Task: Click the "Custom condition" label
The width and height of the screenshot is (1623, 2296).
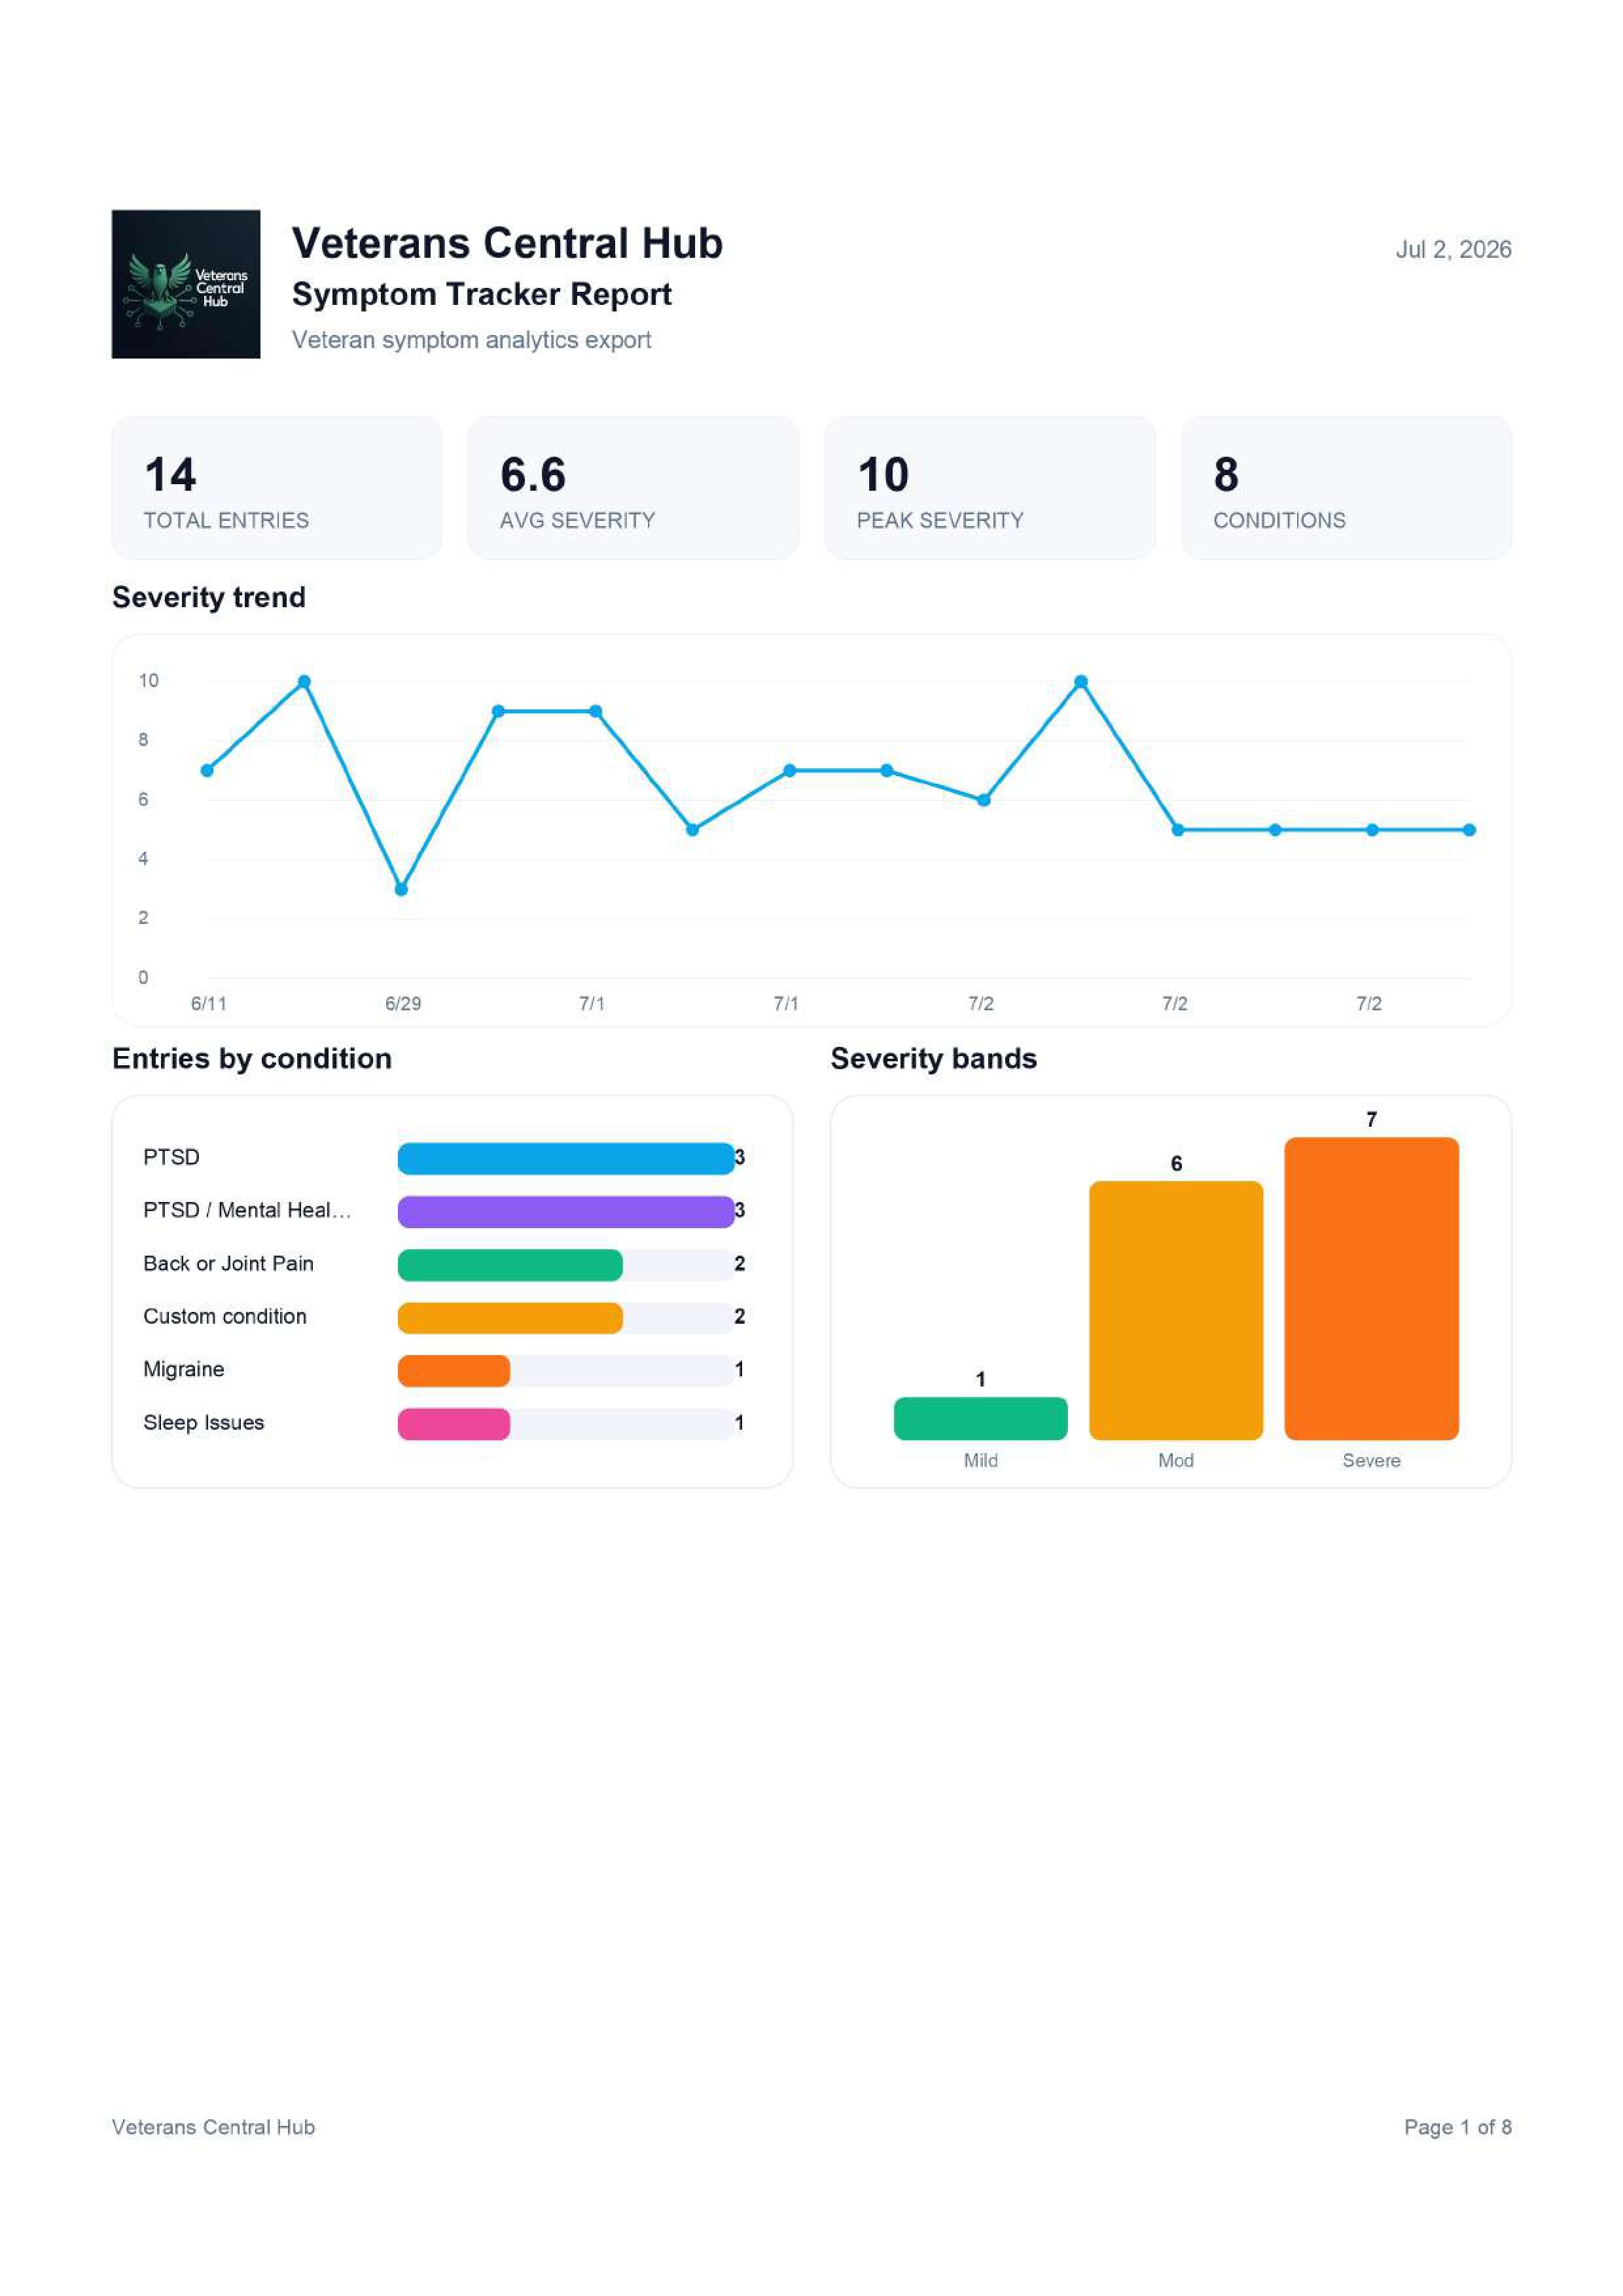Action: click(225, 1316)
